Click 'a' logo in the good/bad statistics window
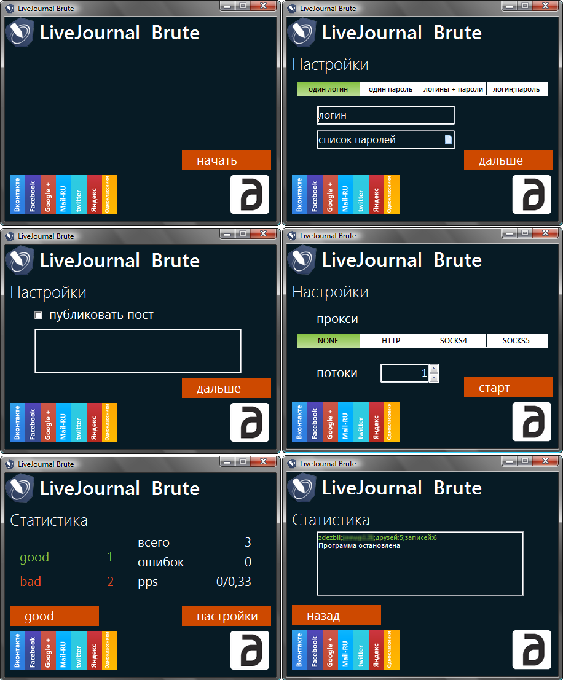Image resolution: width=563 pixels, height=680 pixels. point(250,651)
